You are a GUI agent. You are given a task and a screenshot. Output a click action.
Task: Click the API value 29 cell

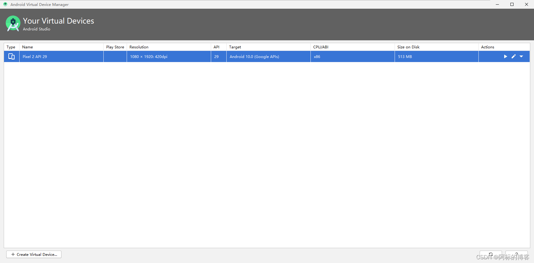point(219,56)
